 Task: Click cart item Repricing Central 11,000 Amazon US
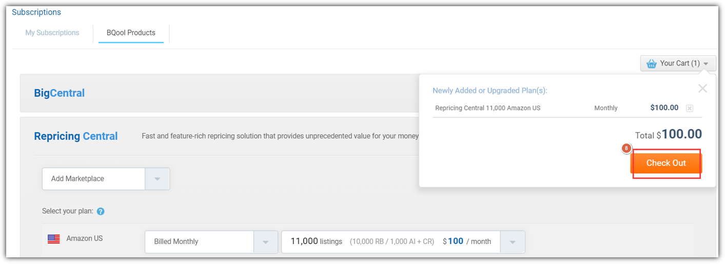[x=487, y=108]
